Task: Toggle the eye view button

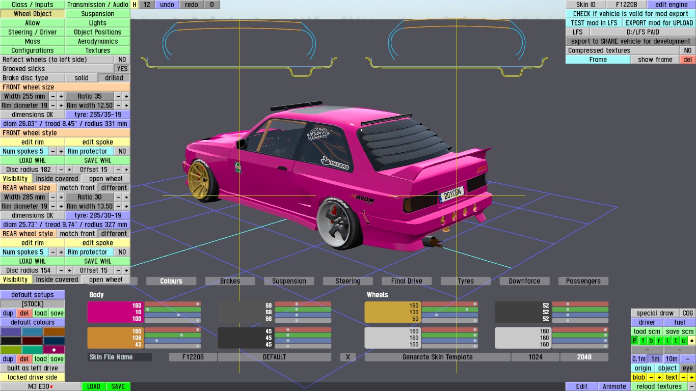Action: coord(688,368)
